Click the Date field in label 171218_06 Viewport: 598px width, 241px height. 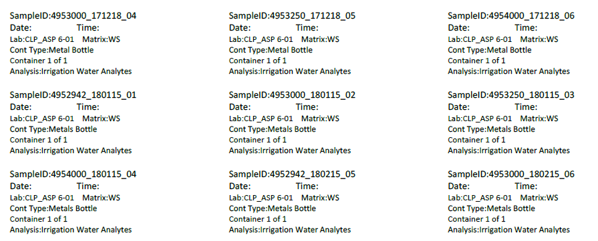[459, 28]
